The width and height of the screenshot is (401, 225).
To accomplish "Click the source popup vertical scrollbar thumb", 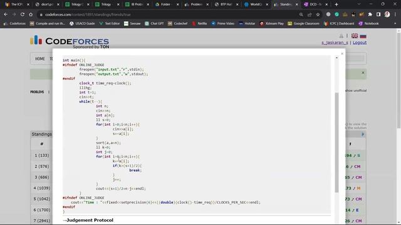I will point(336,142).
